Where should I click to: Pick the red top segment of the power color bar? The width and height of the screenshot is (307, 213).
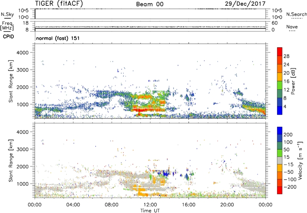click(280, 52)
